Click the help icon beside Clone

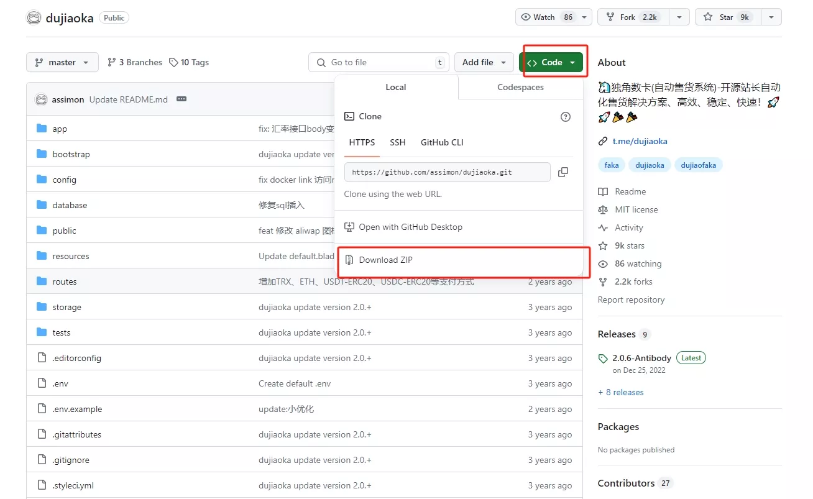click(x=565, y=116)
